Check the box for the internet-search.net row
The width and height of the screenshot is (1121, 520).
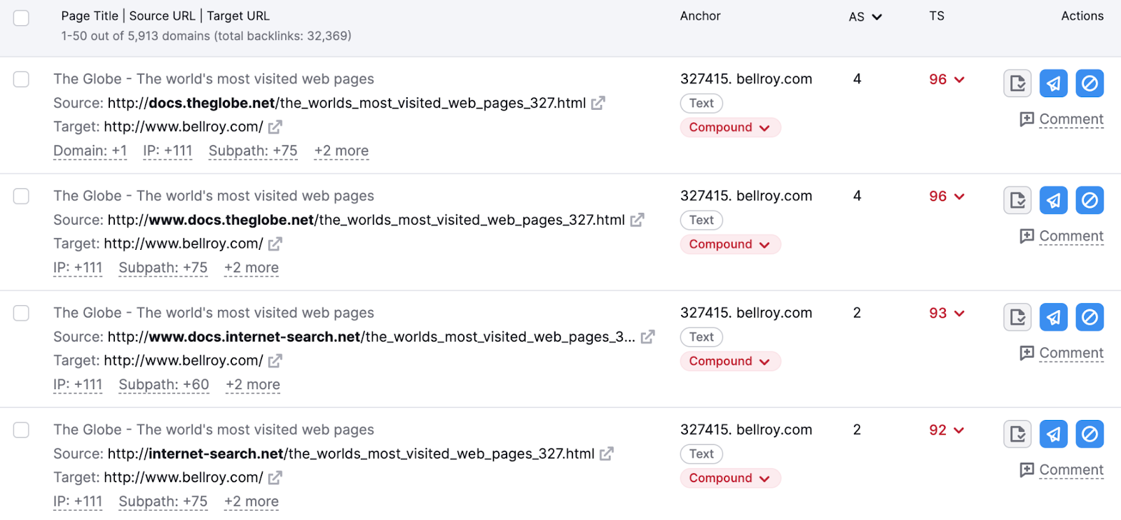[22, 430]
